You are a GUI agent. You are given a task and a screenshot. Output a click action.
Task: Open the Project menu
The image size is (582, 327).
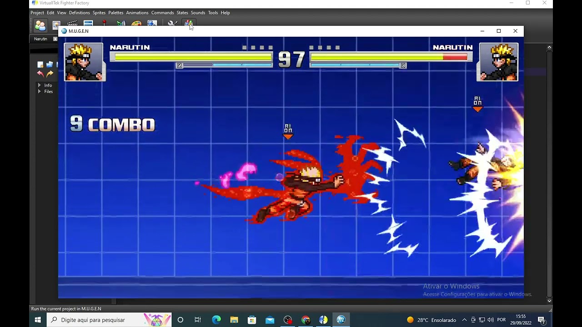tap(37, 13)
